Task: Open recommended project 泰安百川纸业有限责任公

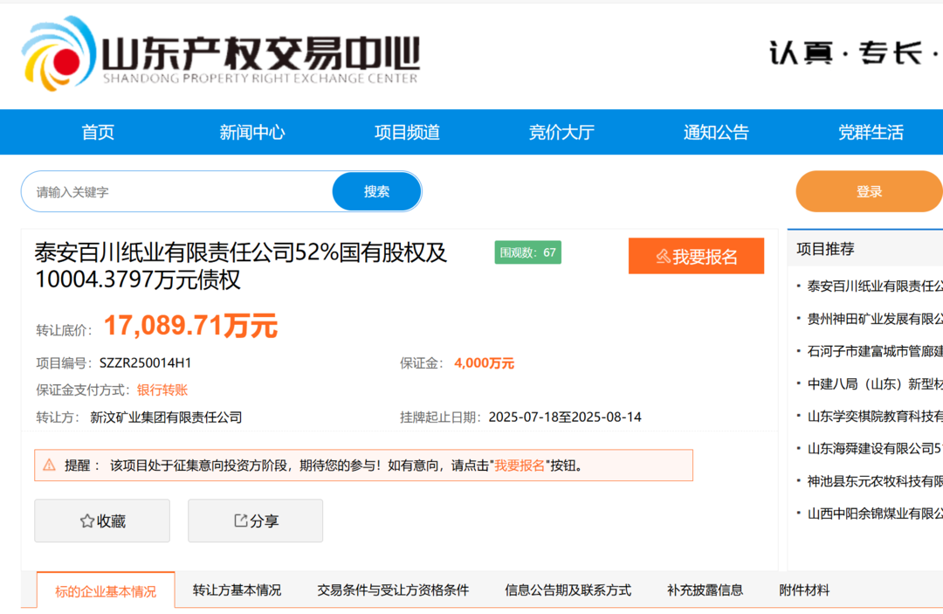Action: (874, 286)
